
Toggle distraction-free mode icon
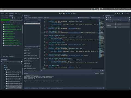click(x=104, y=16)
